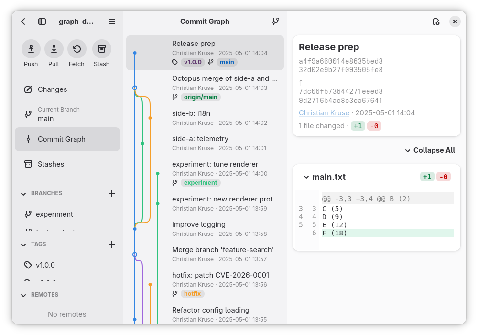478x335 pixels.
Task: Open the hamburger menu icon
Action: pyautogui.click(x=112, y=22)
